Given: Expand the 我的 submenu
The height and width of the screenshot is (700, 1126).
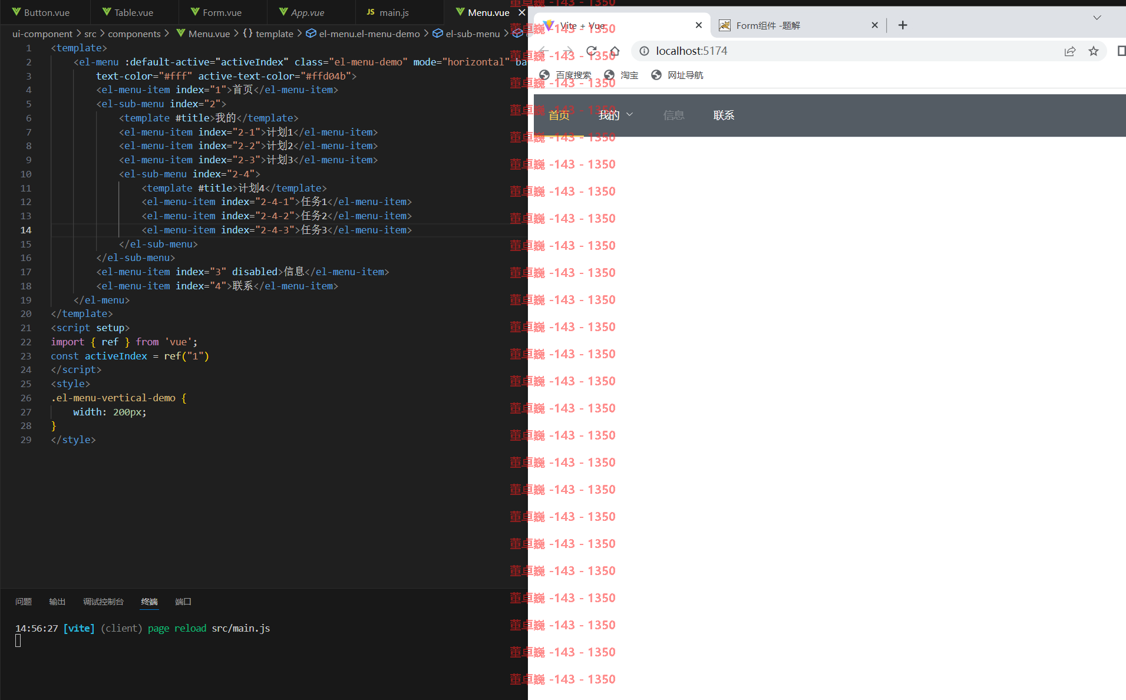Looking at the screenshot, I should pyautogui.click(x=616, y=115).
